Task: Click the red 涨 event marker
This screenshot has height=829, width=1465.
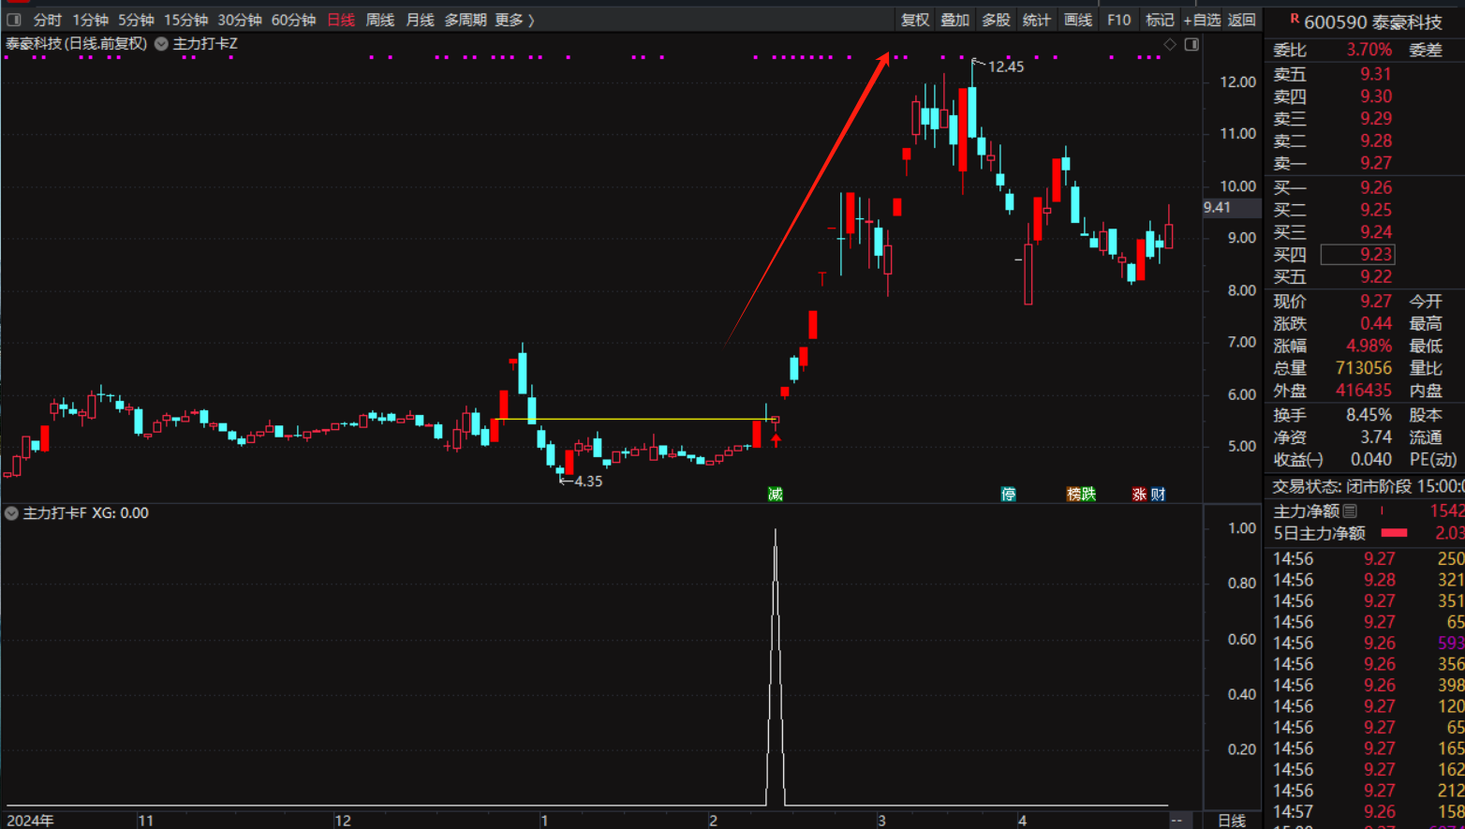Action: (1139, 494)
